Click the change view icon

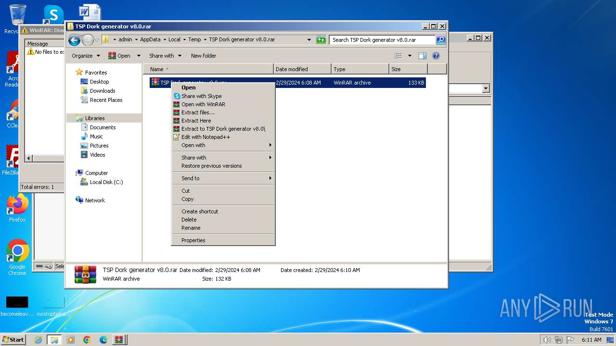coord(398,56)
